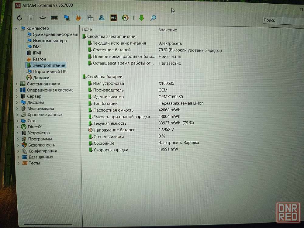Expand the Операционная система node
Viewport: 304px width, 228px height.
click(x=17, y=90)
